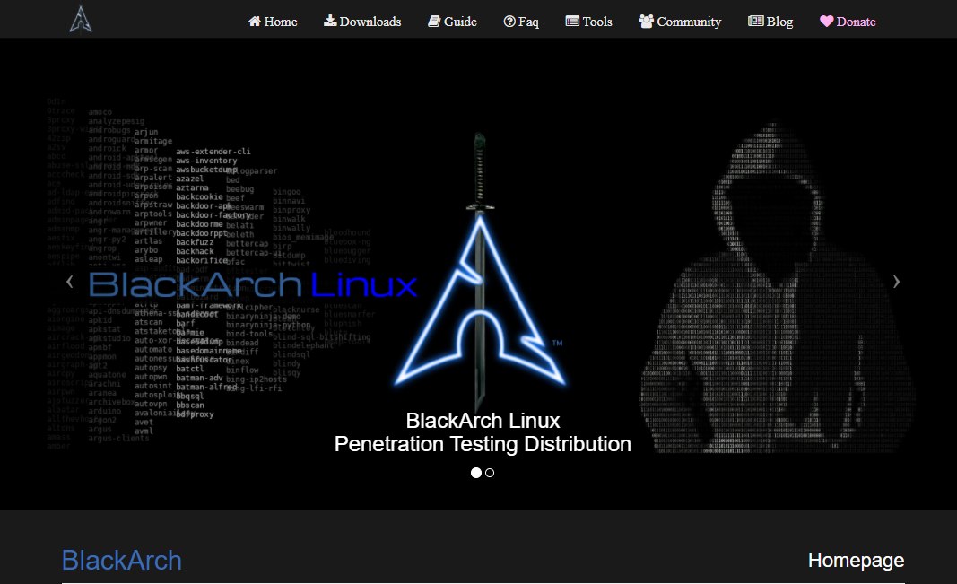Click the book icon next to Guide
Image resolution: width=957 pixels, height=584 pixels.
tap(434, 22)
